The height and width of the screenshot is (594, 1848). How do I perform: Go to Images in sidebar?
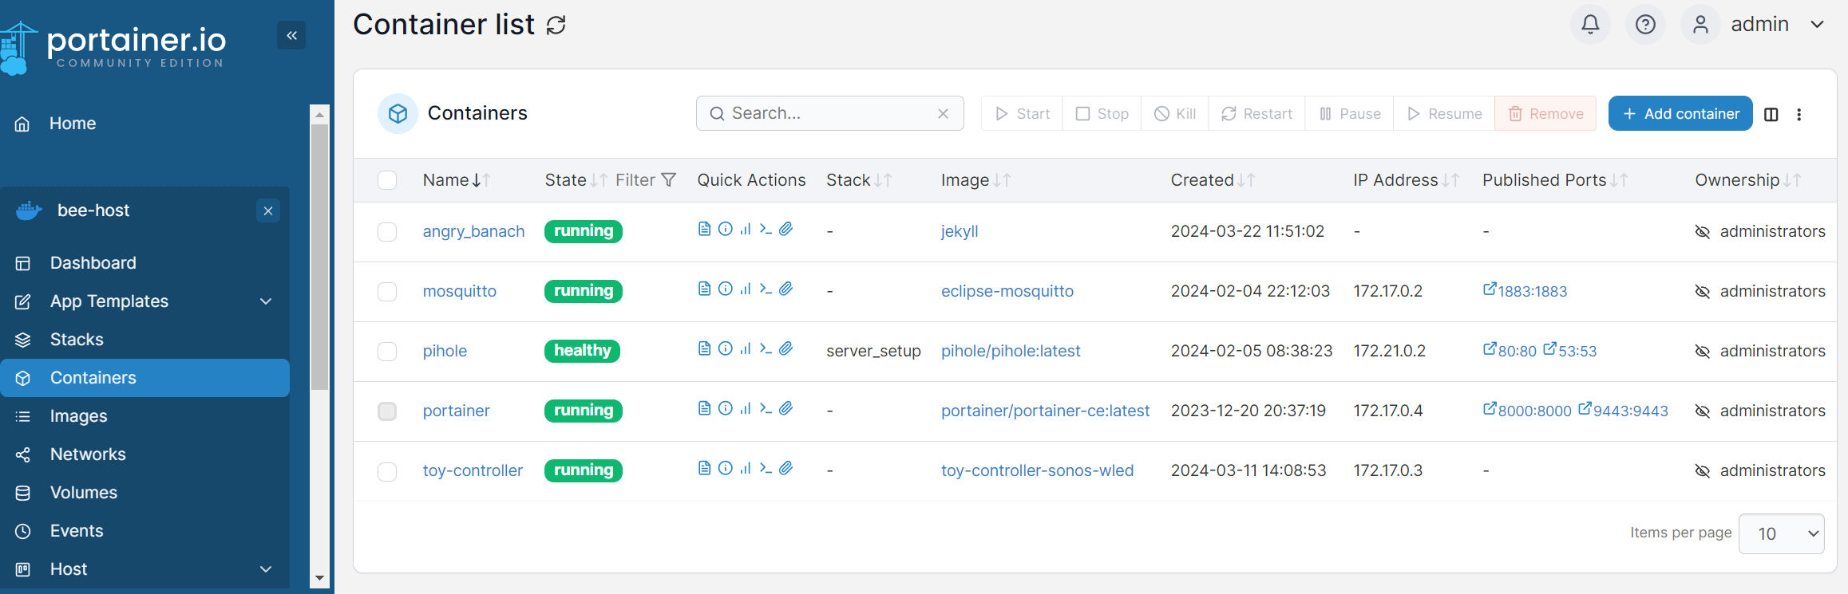pos(78,416)
